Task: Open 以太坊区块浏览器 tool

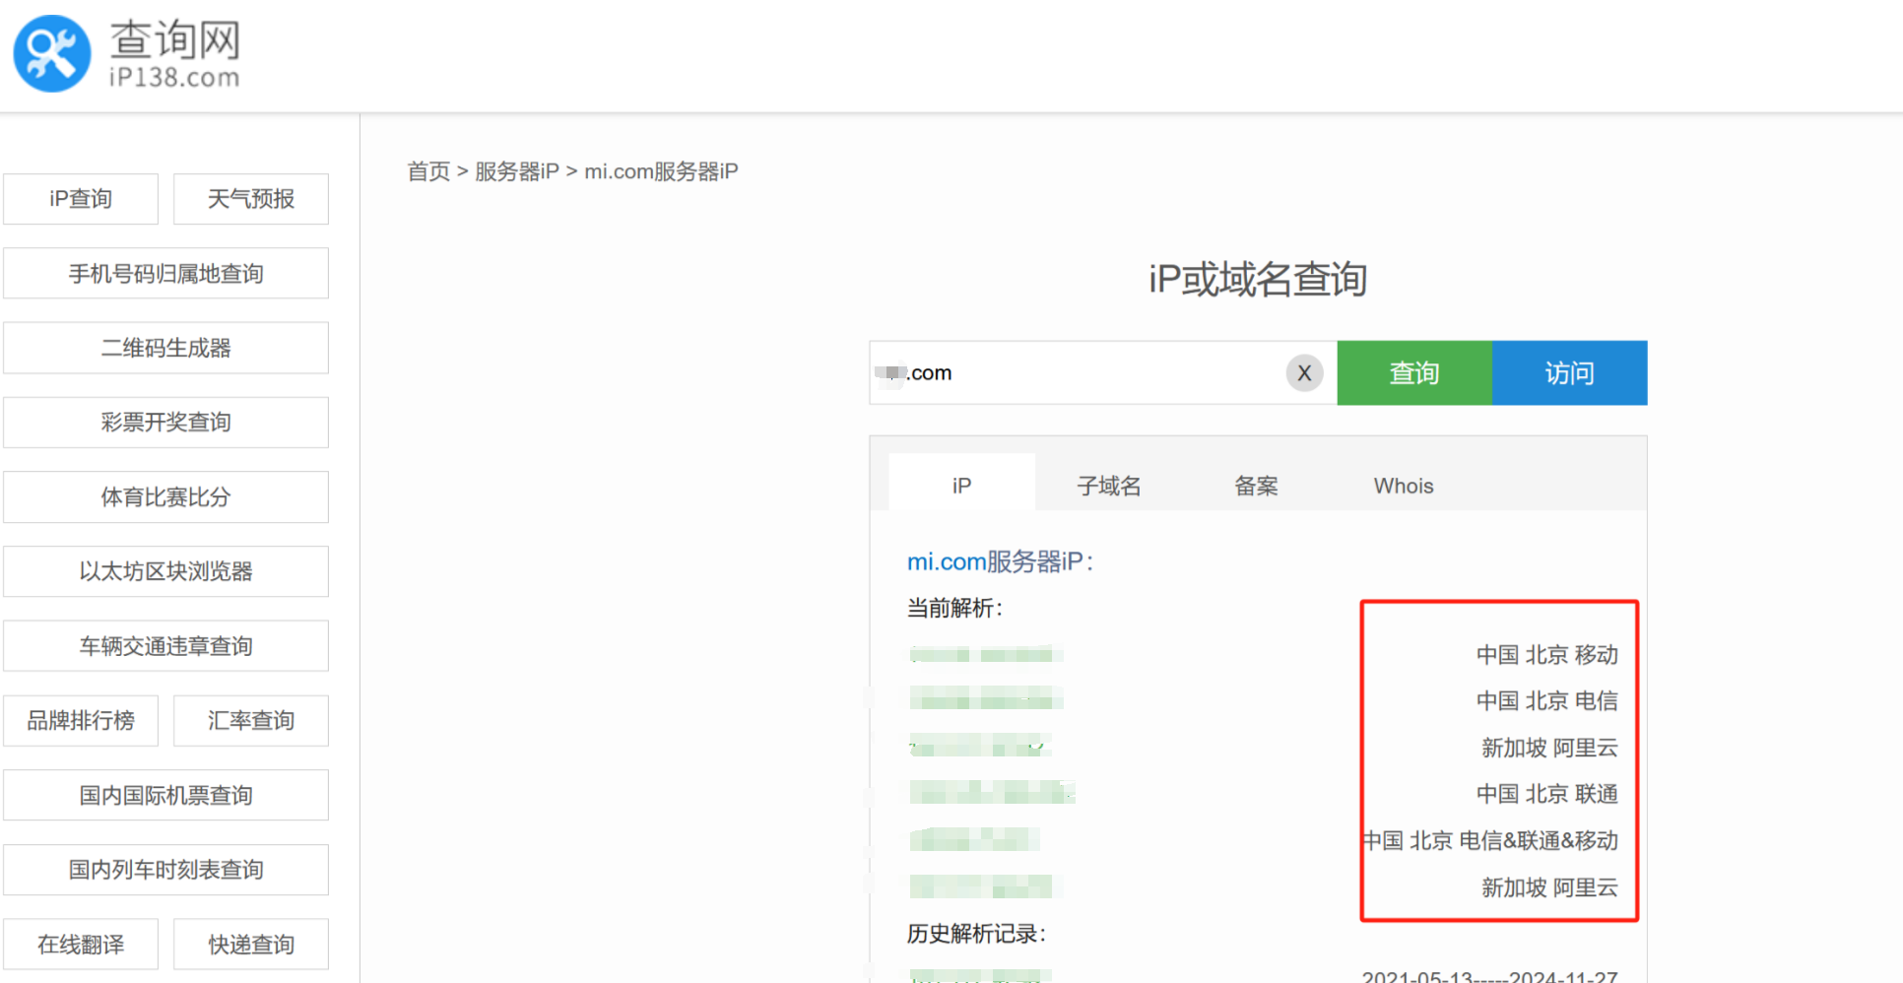Action: coord(165,571)
